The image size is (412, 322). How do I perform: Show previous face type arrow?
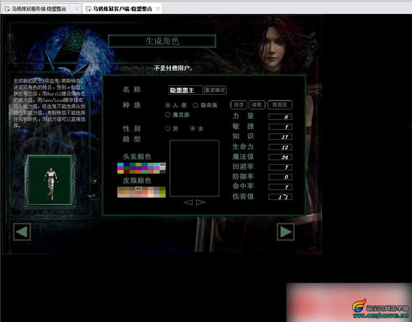click(188, 202)
